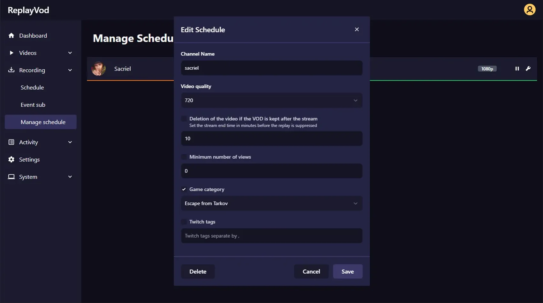Click Sacriel's avatar thumbnail
This screenshot has width=543, height=303.
coord(98,69)
